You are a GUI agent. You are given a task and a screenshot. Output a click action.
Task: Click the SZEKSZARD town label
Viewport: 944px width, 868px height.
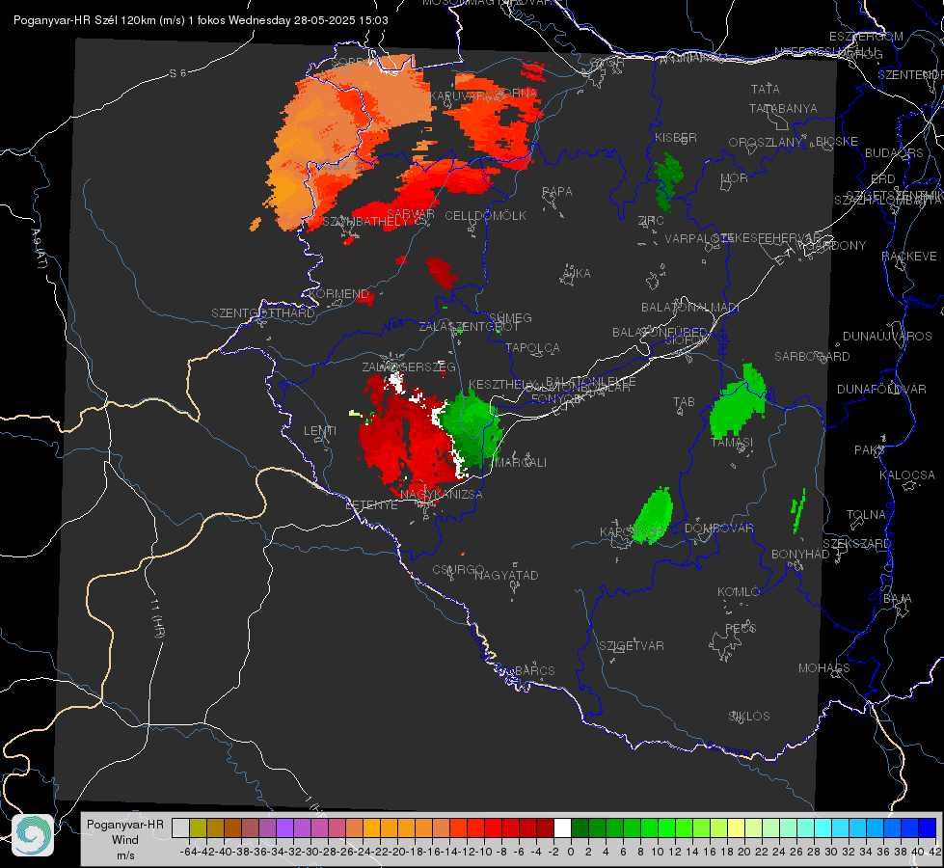pos(856,544)
